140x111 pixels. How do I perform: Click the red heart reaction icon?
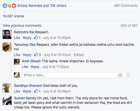pos(14,6)
